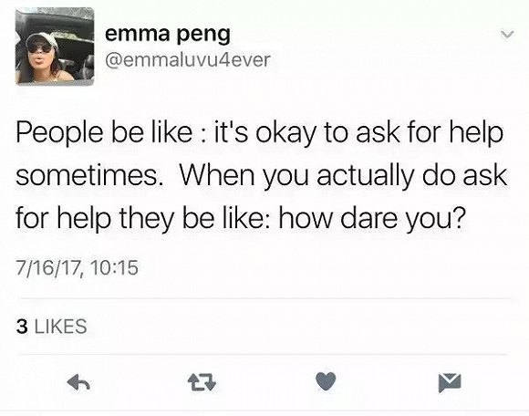529x416 pixels.
Task: Click the reply arrow icon
Action: pos(78,382)
